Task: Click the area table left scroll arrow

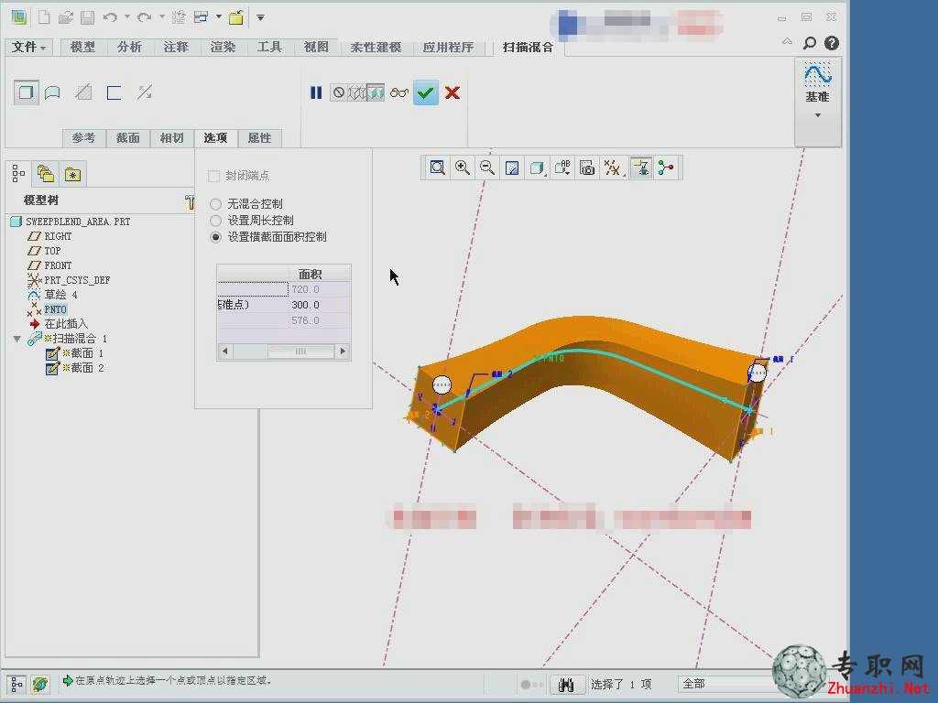Action: [x=225, y=351]
